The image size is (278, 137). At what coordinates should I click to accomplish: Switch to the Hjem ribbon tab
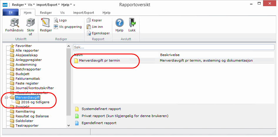28,13
